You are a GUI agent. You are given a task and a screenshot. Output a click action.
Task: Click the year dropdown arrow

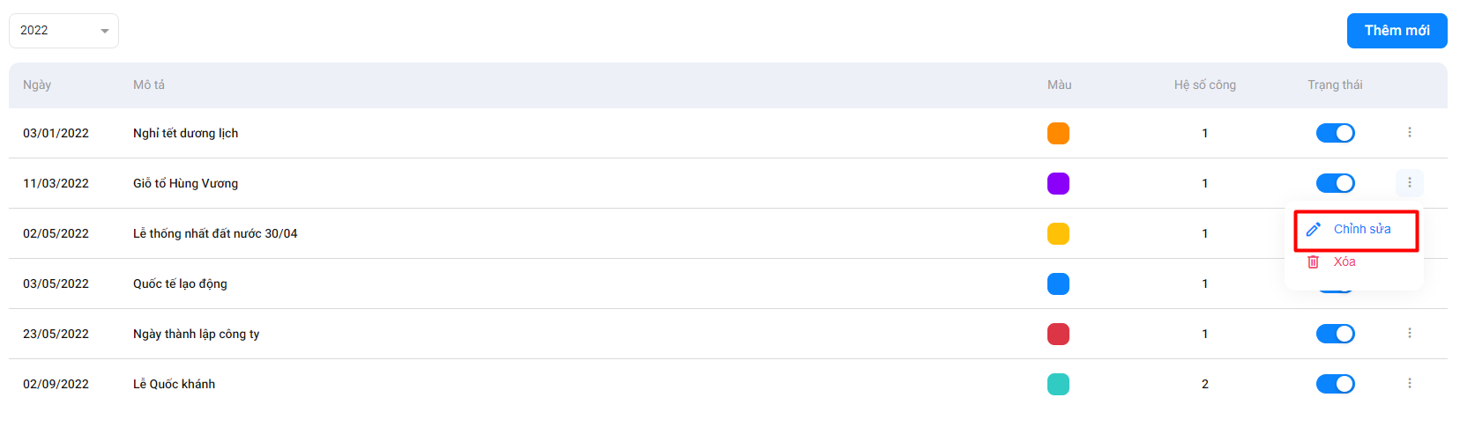pyautogui.click(x=105, y=31)
